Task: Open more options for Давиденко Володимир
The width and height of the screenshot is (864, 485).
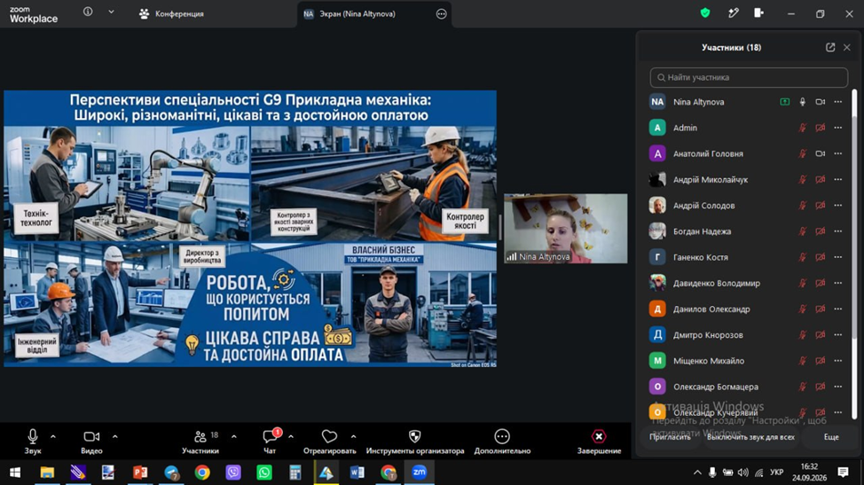Action: point(838,283)
